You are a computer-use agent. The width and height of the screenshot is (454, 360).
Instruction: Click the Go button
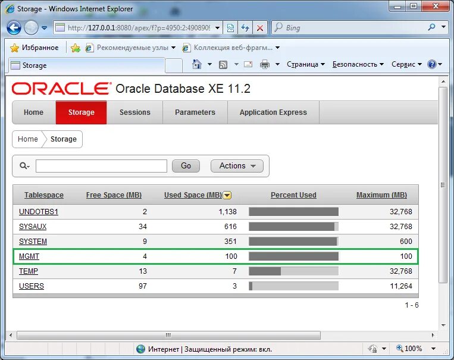click(x=186, y=166)
